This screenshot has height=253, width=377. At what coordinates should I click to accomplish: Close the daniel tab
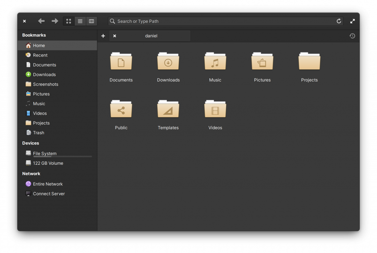tap(114, 36)
